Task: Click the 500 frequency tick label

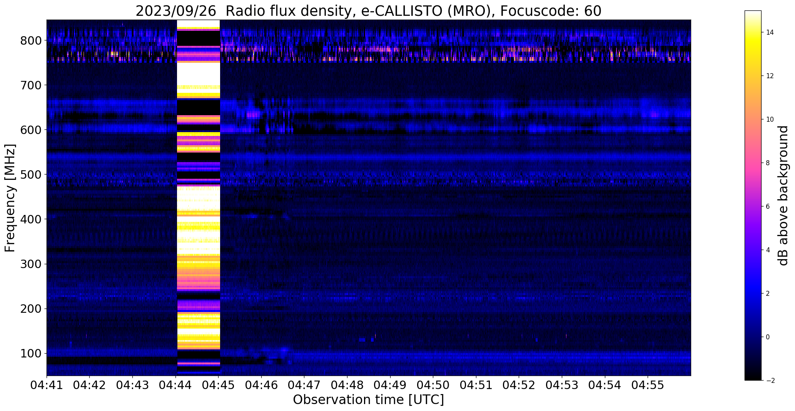Action: [x=31, y=174]
